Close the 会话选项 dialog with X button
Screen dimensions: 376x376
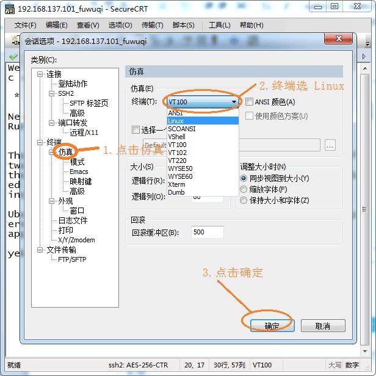pyautogui.click(x=338, y=38)
